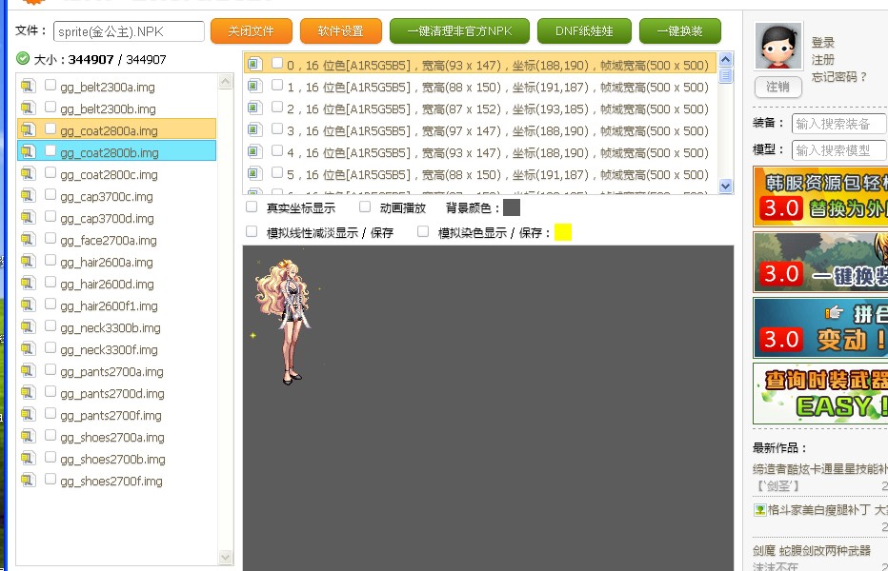Click the file icon beside gg_hair2600d.img
888x571 pixels.
tap(28, 283)
